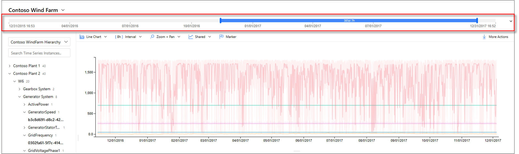Click the 500 y-axis label
Image resolution: width=519 pixels, height=154 pixels.
(x=90, y=114)
